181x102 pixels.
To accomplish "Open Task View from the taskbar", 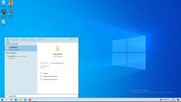I will pyautogui.click(x=11, y=100).
